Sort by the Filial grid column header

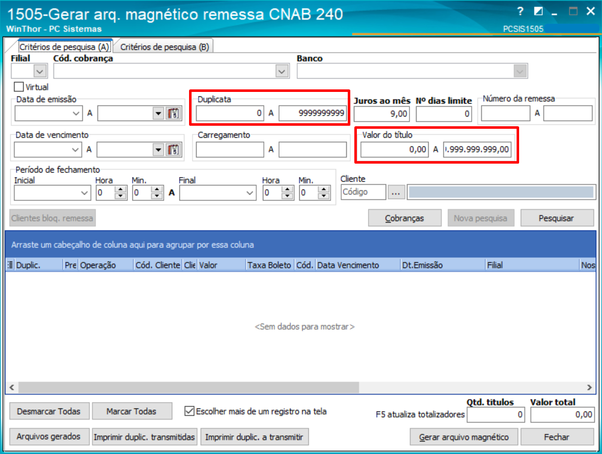click(533, 265)
